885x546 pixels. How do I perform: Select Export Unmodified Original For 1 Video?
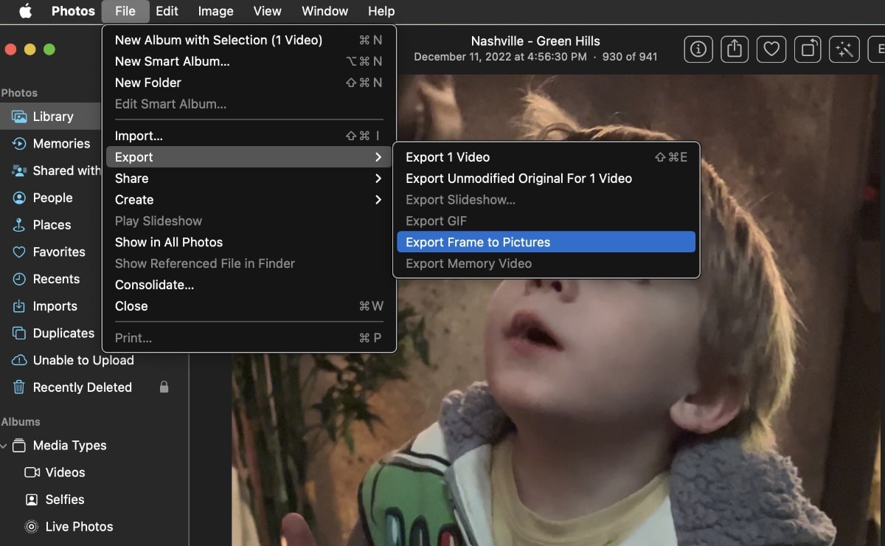click(x=518, y=179)
